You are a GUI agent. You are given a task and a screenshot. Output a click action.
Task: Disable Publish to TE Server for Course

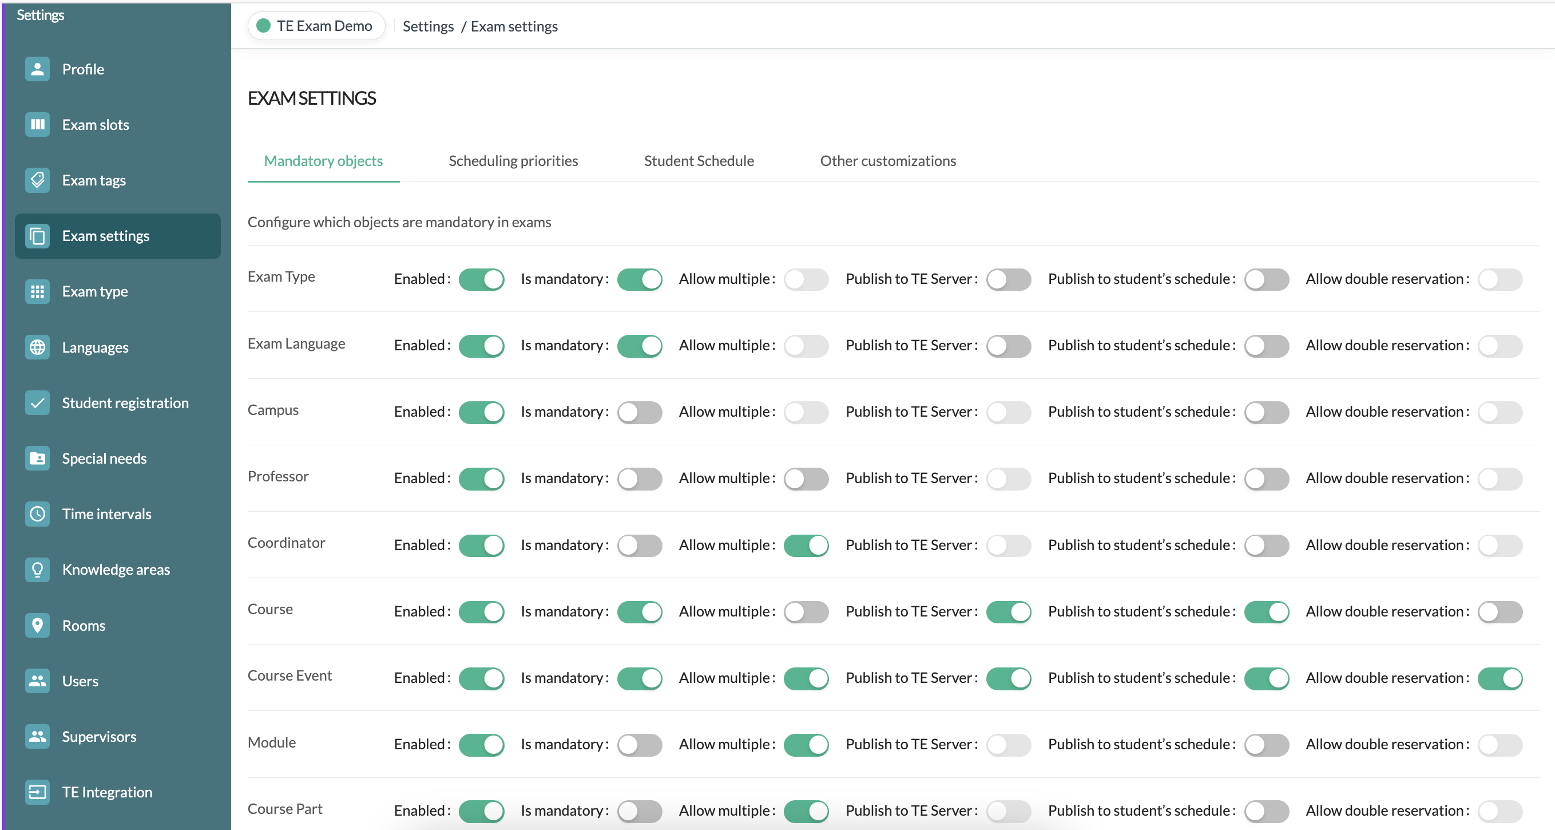[x=1009, y=611]
